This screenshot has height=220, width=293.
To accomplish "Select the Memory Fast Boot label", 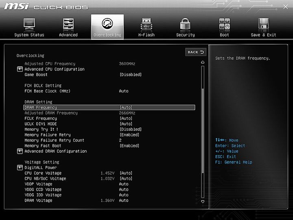I will click(x=43, y=146).
